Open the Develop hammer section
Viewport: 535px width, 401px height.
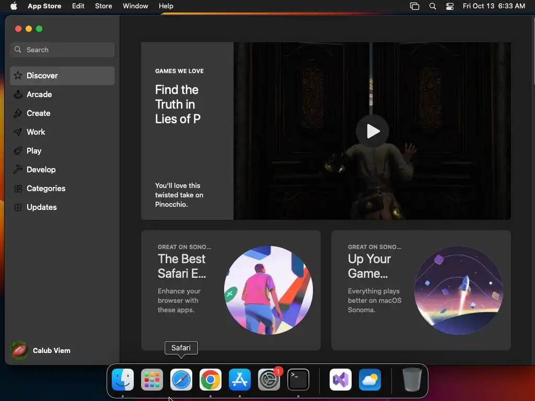(62, 170)
